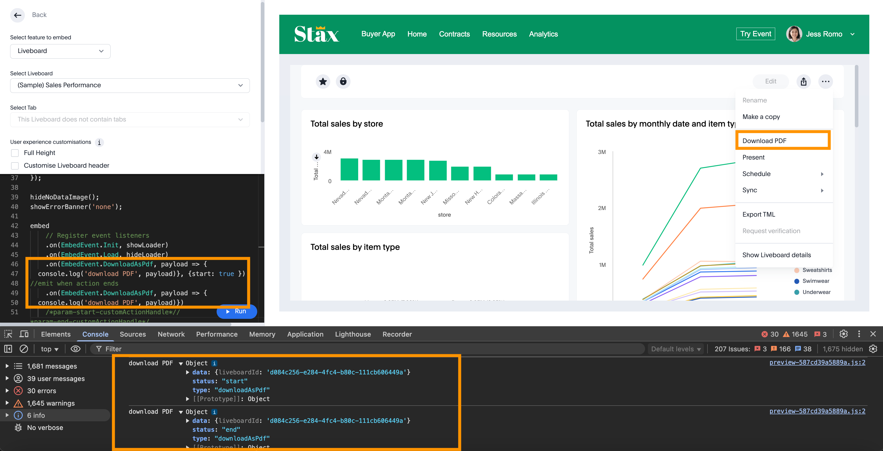
Task: Enable the Full Height checkbox
Action: (15, 153)
